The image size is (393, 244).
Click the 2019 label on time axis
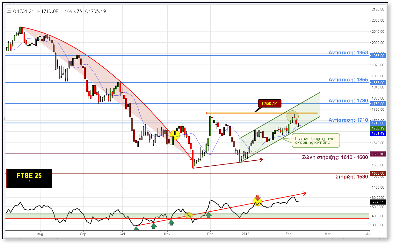click(246, 234)
